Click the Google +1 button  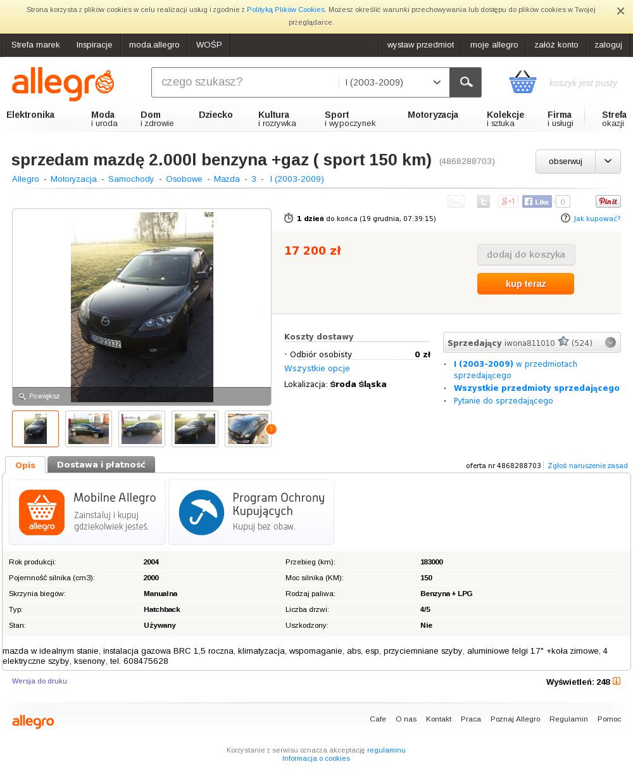(508, 201)
